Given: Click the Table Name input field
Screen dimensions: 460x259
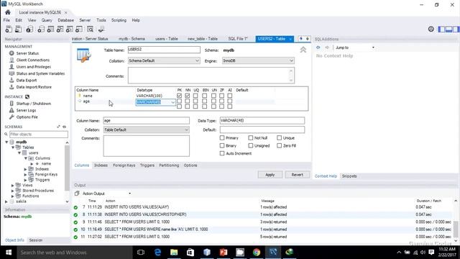Looking at the screenshot, I should click(164, 50).
